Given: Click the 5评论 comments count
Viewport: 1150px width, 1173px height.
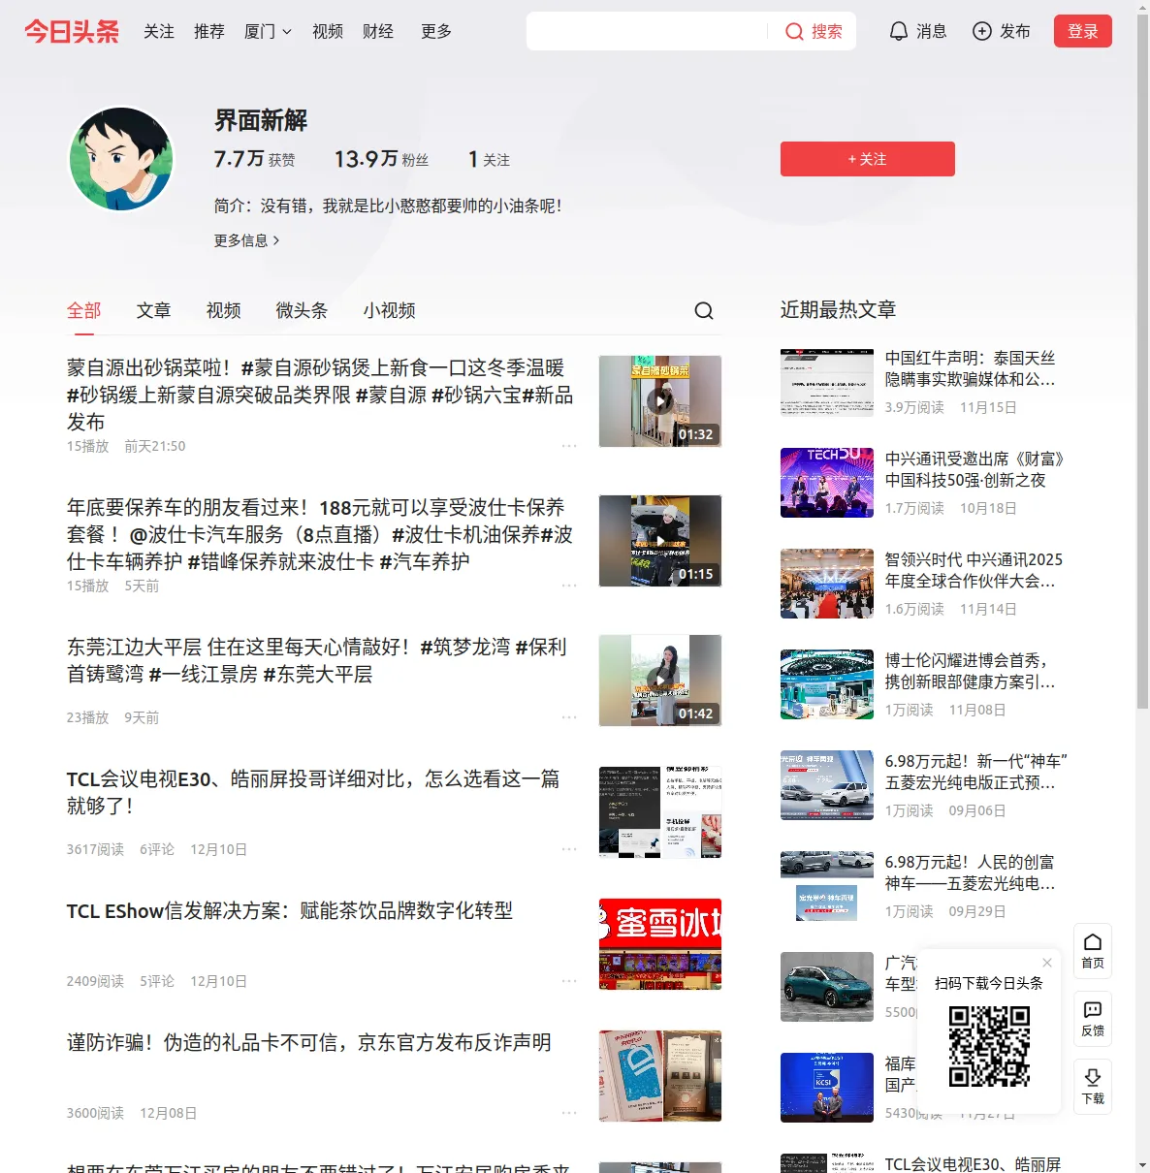Looking at the screenshot, I should pyautogui.click(x=157, y=981).
